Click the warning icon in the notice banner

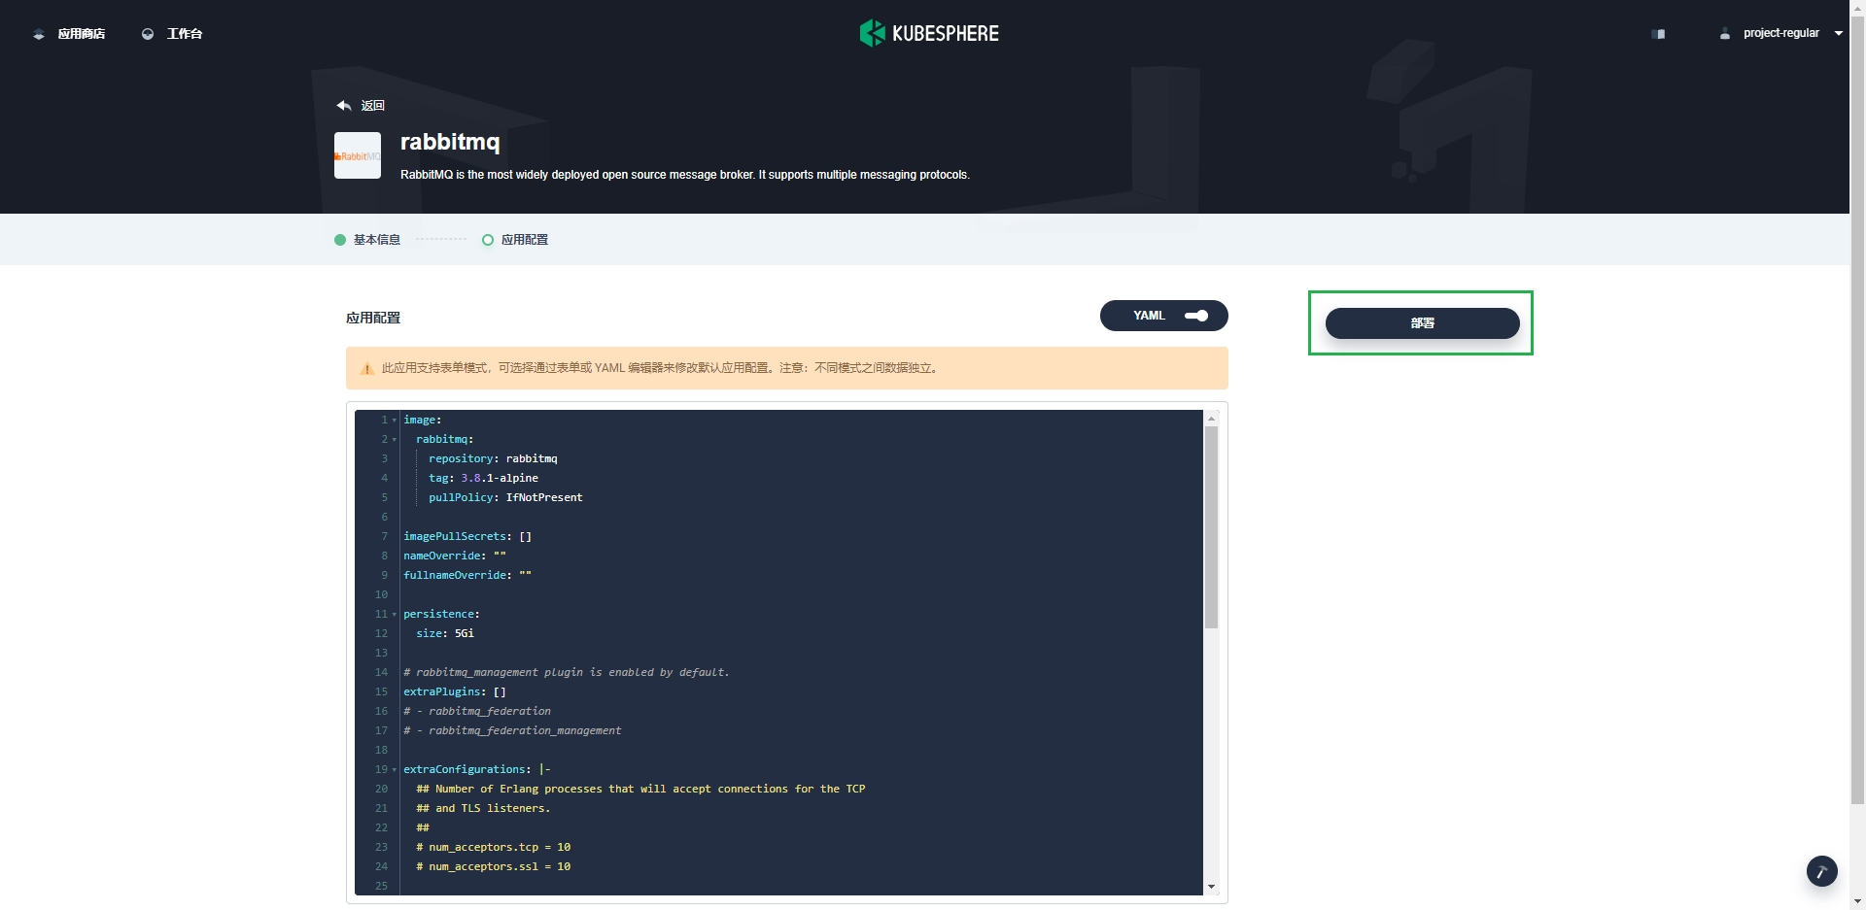point(367,368)
